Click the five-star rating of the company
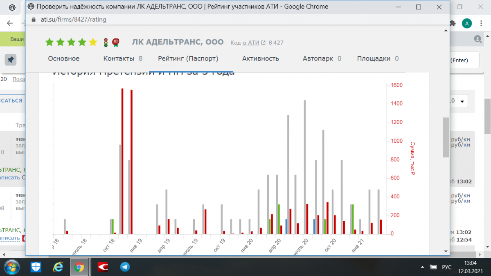This screenshot has width=491, height=276. (x=71, y=42)
